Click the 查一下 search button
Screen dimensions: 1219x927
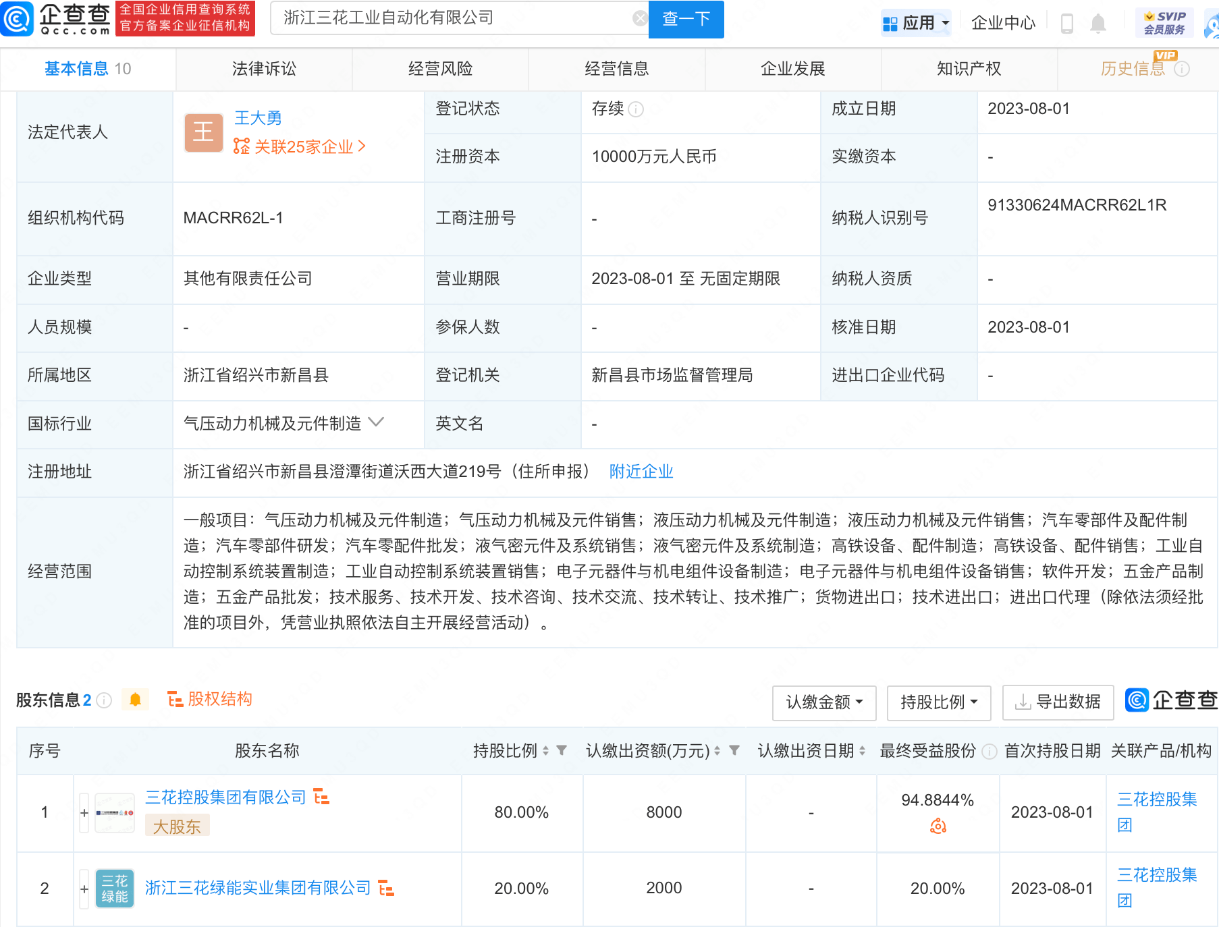click(686, 19)
